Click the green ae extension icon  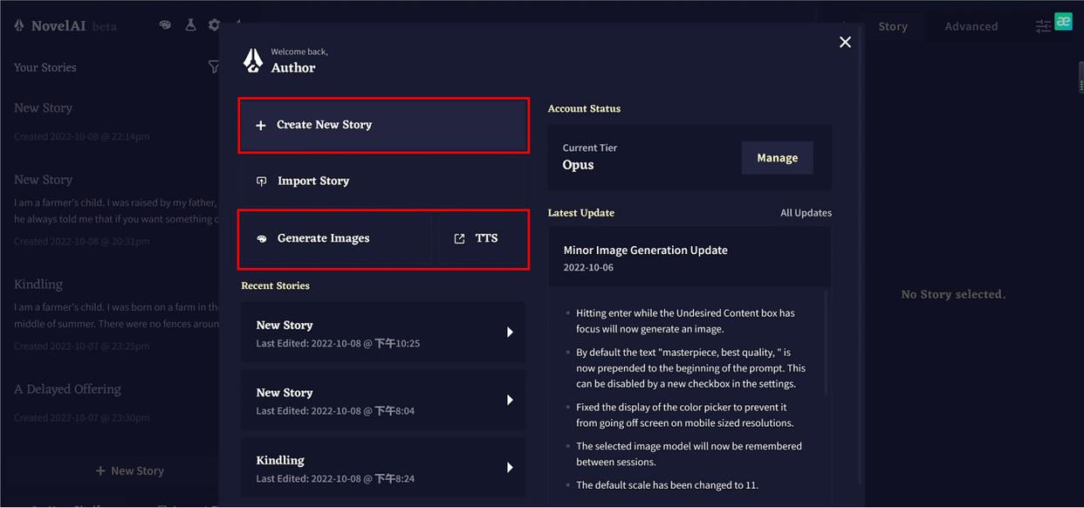tap(1063, 22)
